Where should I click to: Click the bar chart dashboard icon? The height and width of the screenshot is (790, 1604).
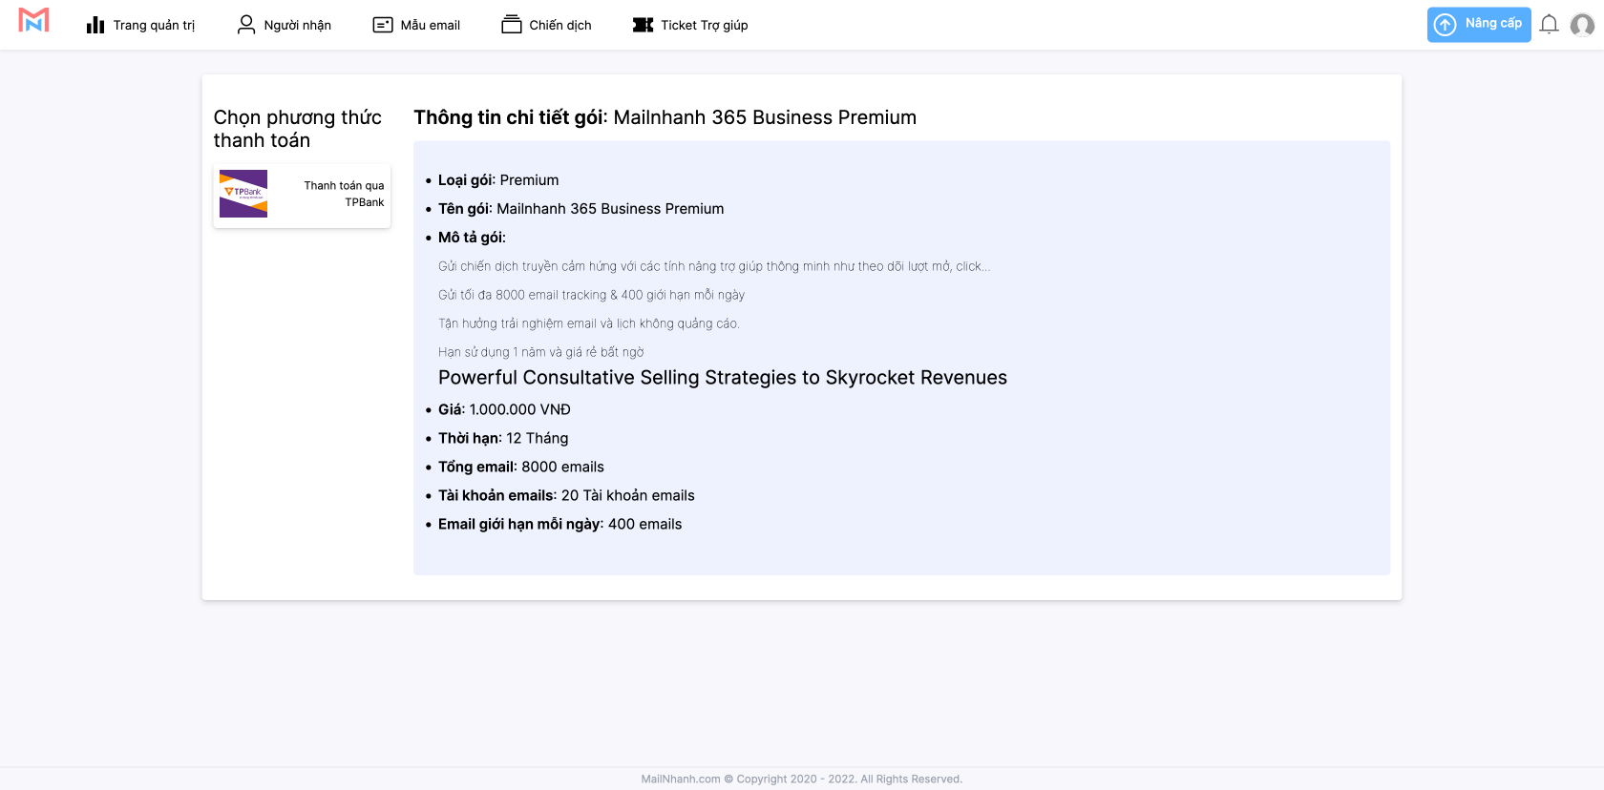(95, 25)
